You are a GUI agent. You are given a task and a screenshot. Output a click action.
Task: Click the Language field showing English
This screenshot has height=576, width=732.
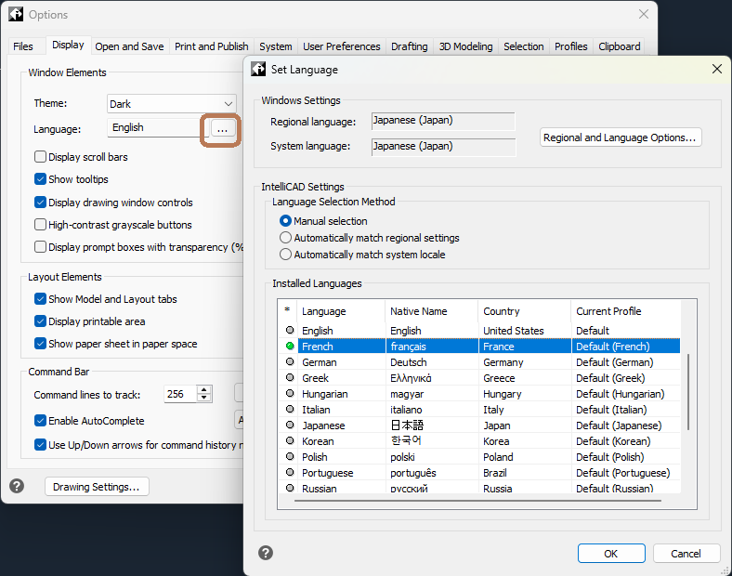[158, 127]
